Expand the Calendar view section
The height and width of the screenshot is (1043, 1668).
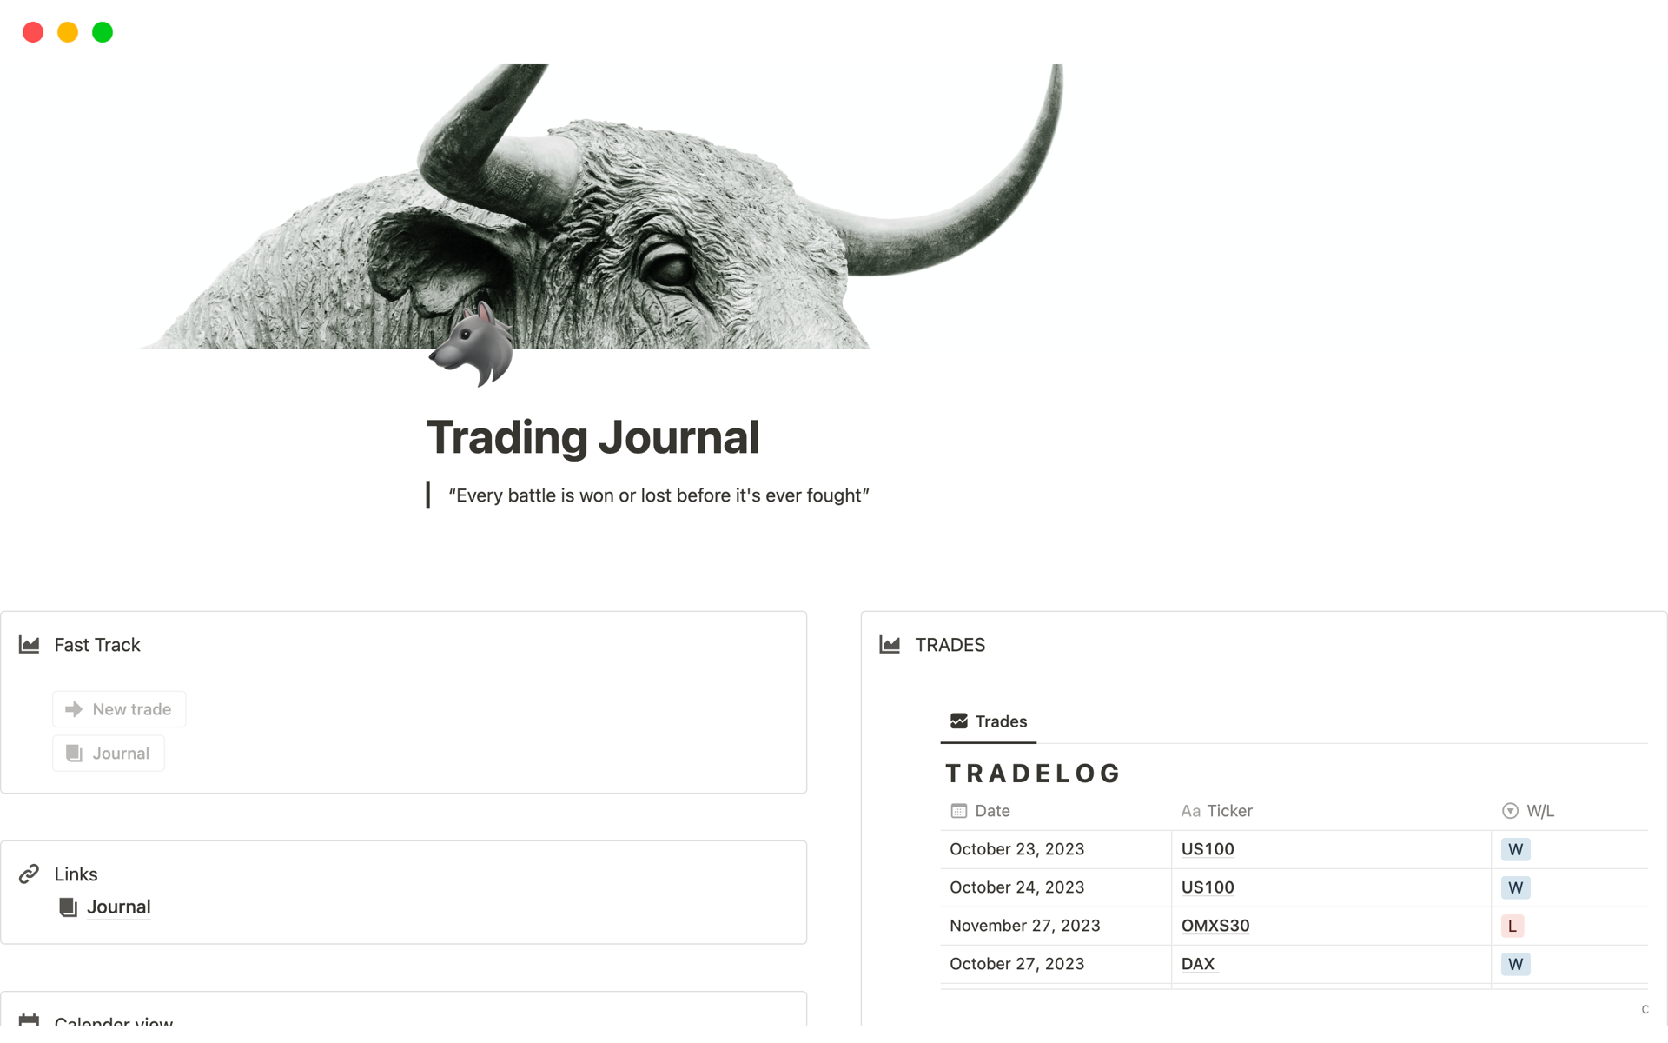(x=114, y=1017)
